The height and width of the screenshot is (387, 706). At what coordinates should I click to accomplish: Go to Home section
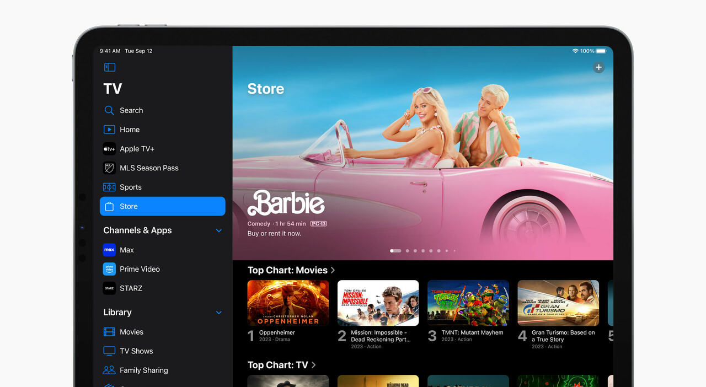tap(162, 130)
